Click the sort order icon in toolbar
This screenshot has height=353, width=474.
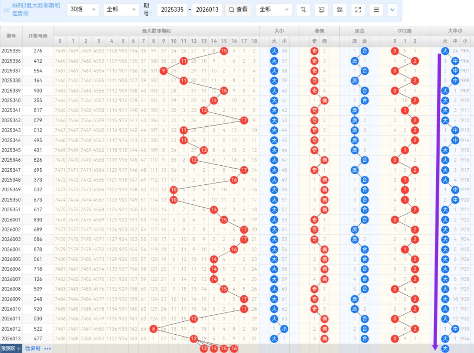[x=303, y=9]
